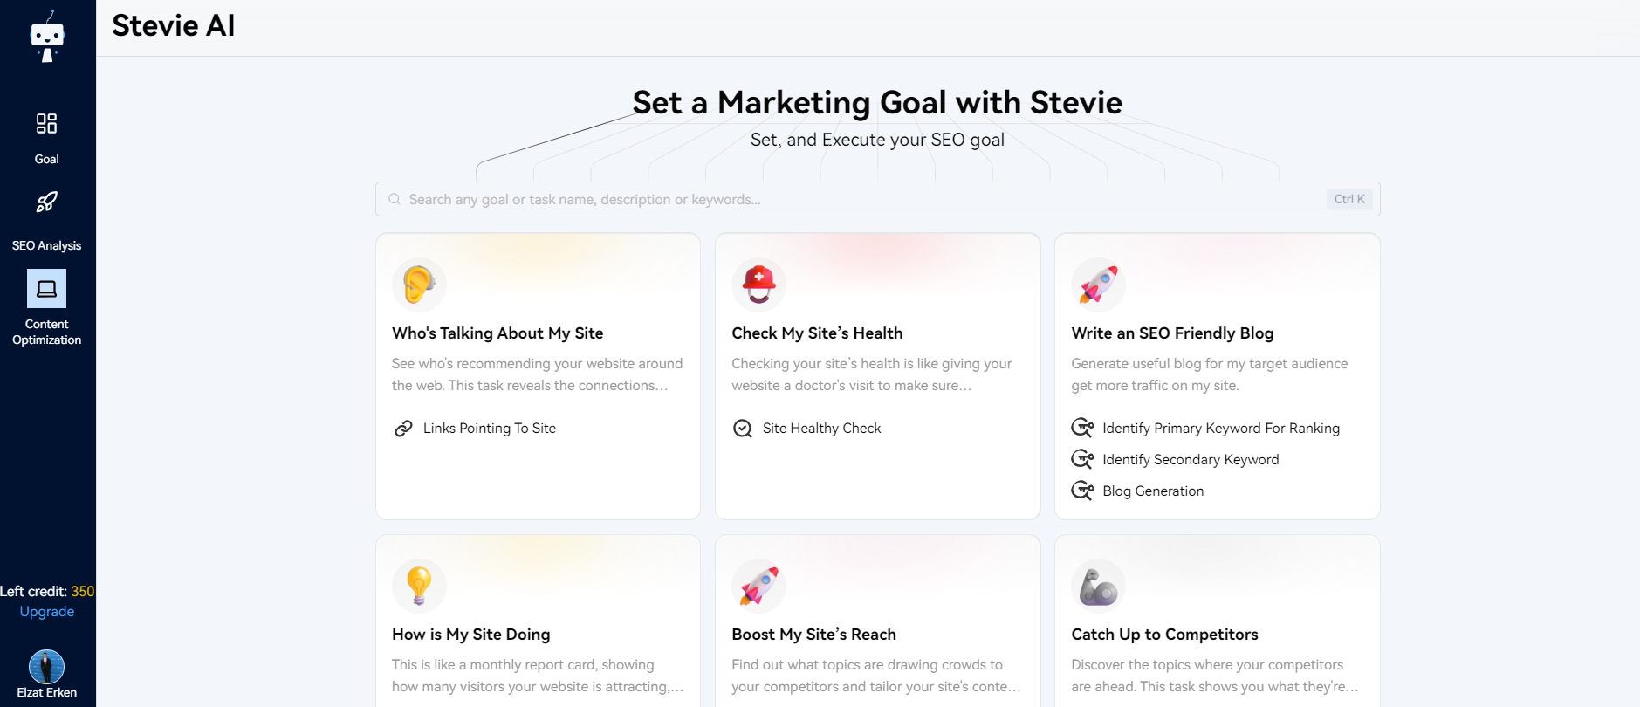The width and height of the screenshot is (1640, 707).
Task: Open Elzat Erken profile avatar
Action: [x=46, y=667]
